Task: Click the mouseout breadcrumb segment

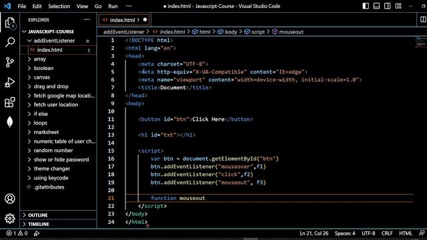Action: click(x=288, y=32)
